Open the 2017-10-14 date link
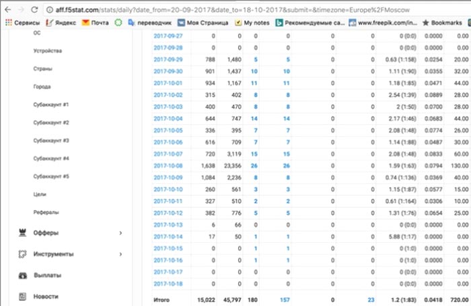This screenshot has width=471, height=306. (x=168, y=237)
